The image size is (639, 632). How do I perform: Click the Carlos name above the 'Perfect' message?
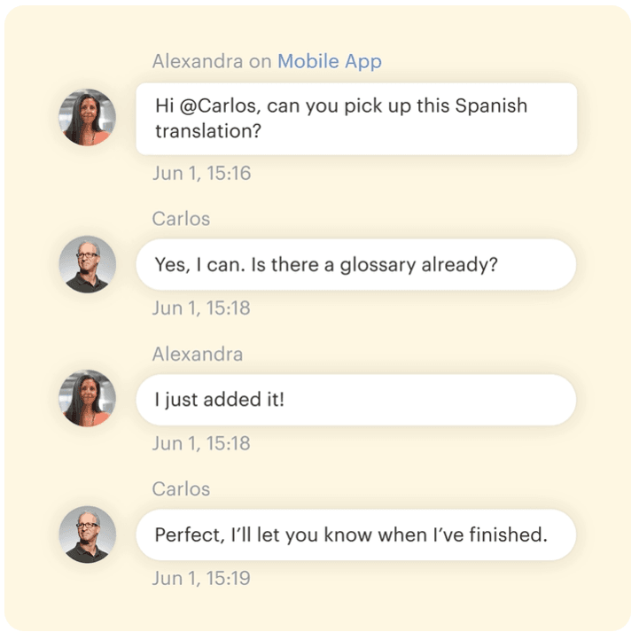(x=181, y=488)
